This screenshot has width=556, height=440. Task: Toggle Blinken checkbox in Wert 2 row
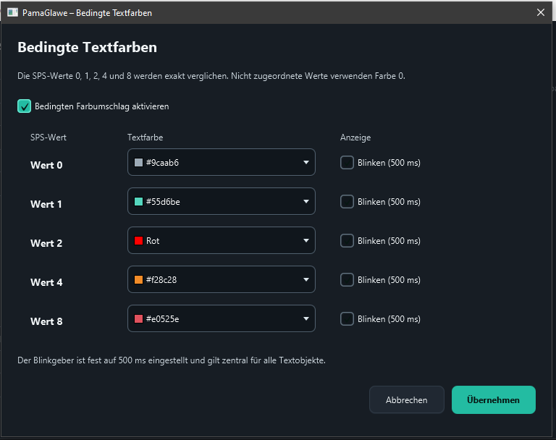tap(347, 241)
